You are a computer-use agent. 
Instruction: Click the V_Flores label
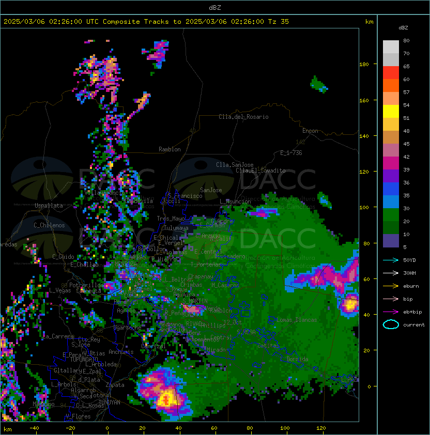point(78,416)
